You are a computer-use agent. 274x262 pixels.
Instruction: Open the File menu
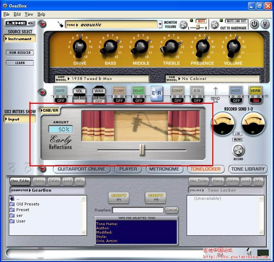pyautogui.click(x=6, y=14)
